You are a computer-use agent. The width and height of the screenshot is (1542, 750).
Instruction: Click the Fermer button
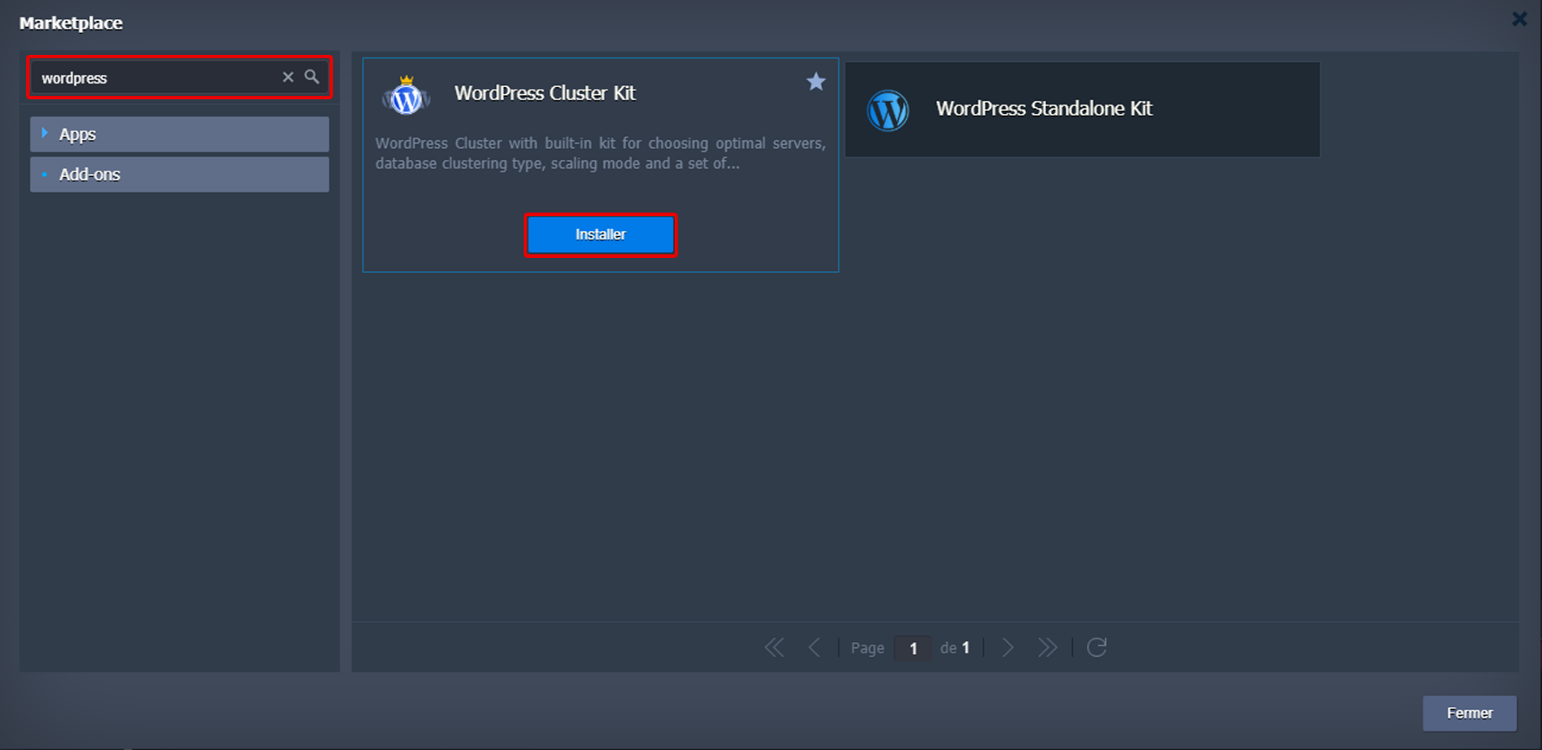pos(1469,713)
